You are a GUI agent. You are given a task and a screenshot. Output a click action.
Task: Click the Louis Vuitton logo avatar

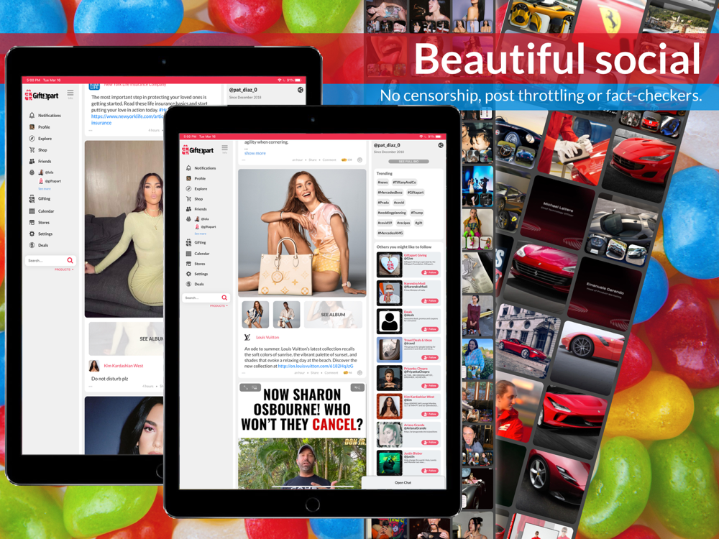(247, 337)
